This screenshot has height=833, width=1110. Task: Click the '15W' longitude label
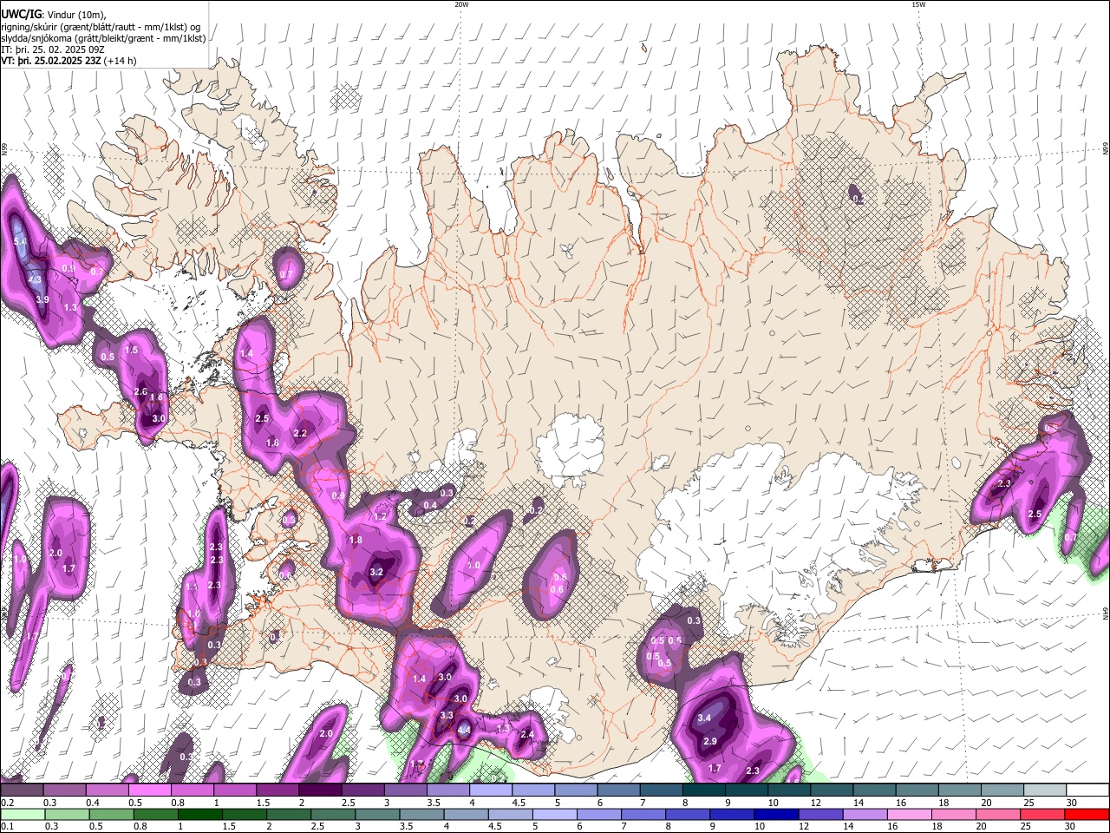coord(918,4)
